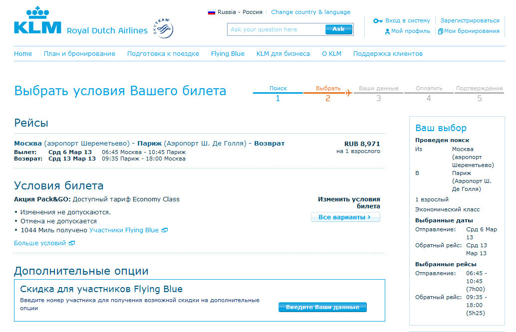
Task: Open Мой профиль link
Action: [x=411, y=31]
